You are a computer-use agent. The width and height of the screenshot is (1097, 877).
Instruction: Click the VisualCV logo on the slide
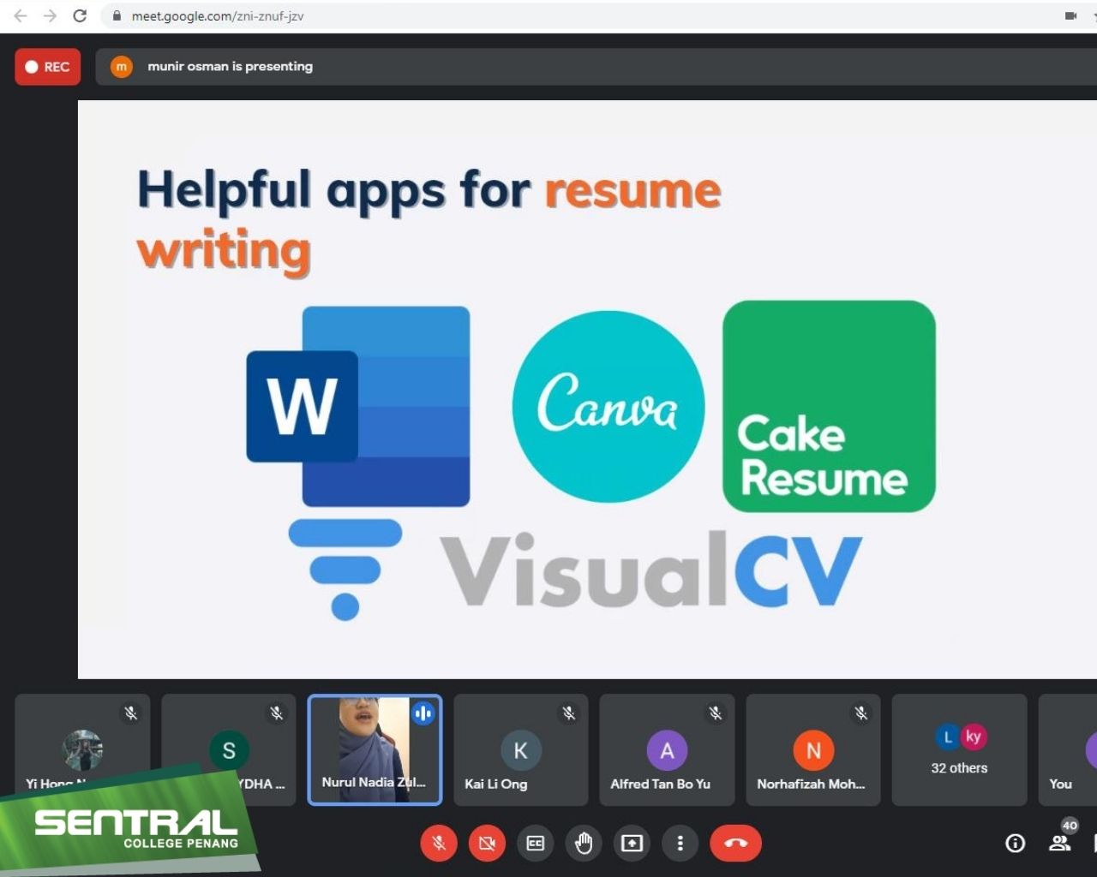574,569
